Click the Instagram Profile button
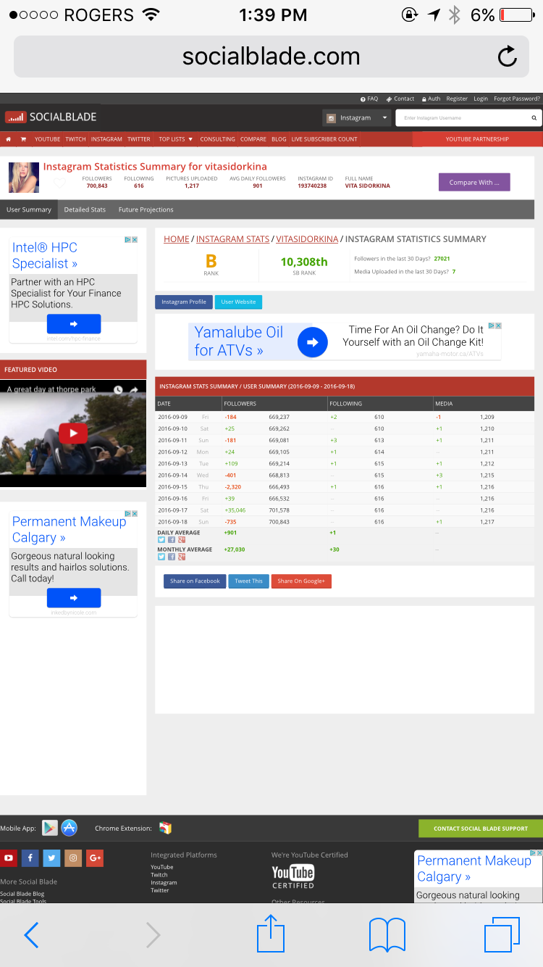 [x=184, y=302]
